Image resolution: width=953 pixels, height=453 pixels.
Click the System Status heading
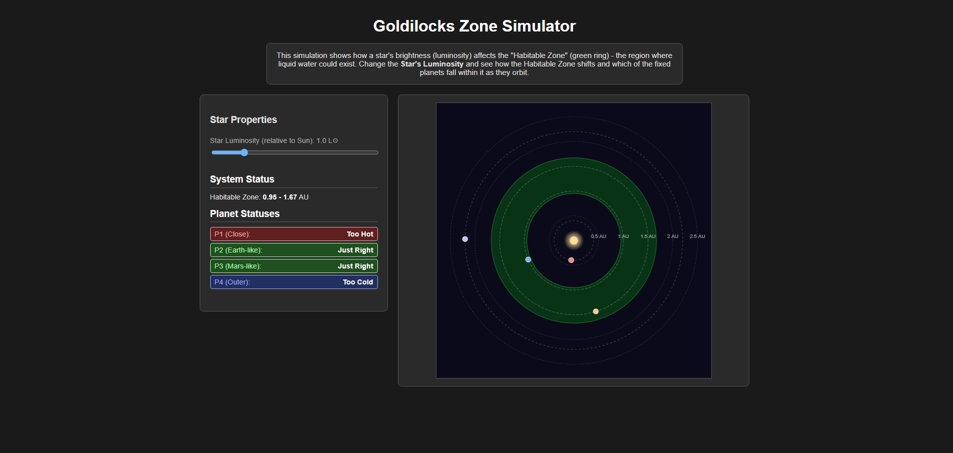point(242,179)
